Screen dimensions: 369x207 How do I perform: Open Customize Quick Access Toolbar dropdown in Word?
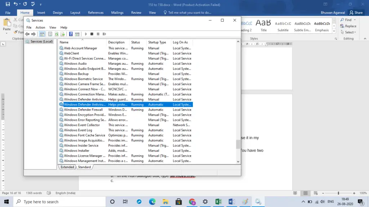tap(40, 4)
